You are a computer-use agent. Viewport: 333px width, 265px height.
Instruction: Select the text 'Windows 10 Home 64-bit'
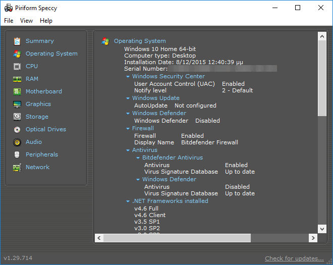(x=160, y=49)
